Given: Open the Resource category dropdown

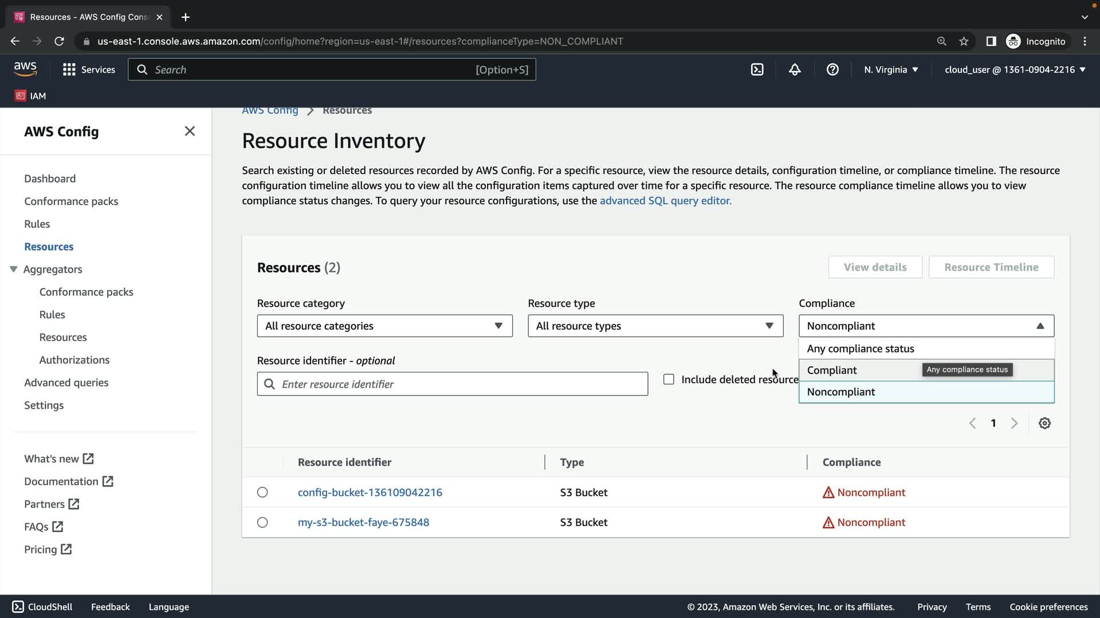Looking at the screenshot, I should coord(384,326).
